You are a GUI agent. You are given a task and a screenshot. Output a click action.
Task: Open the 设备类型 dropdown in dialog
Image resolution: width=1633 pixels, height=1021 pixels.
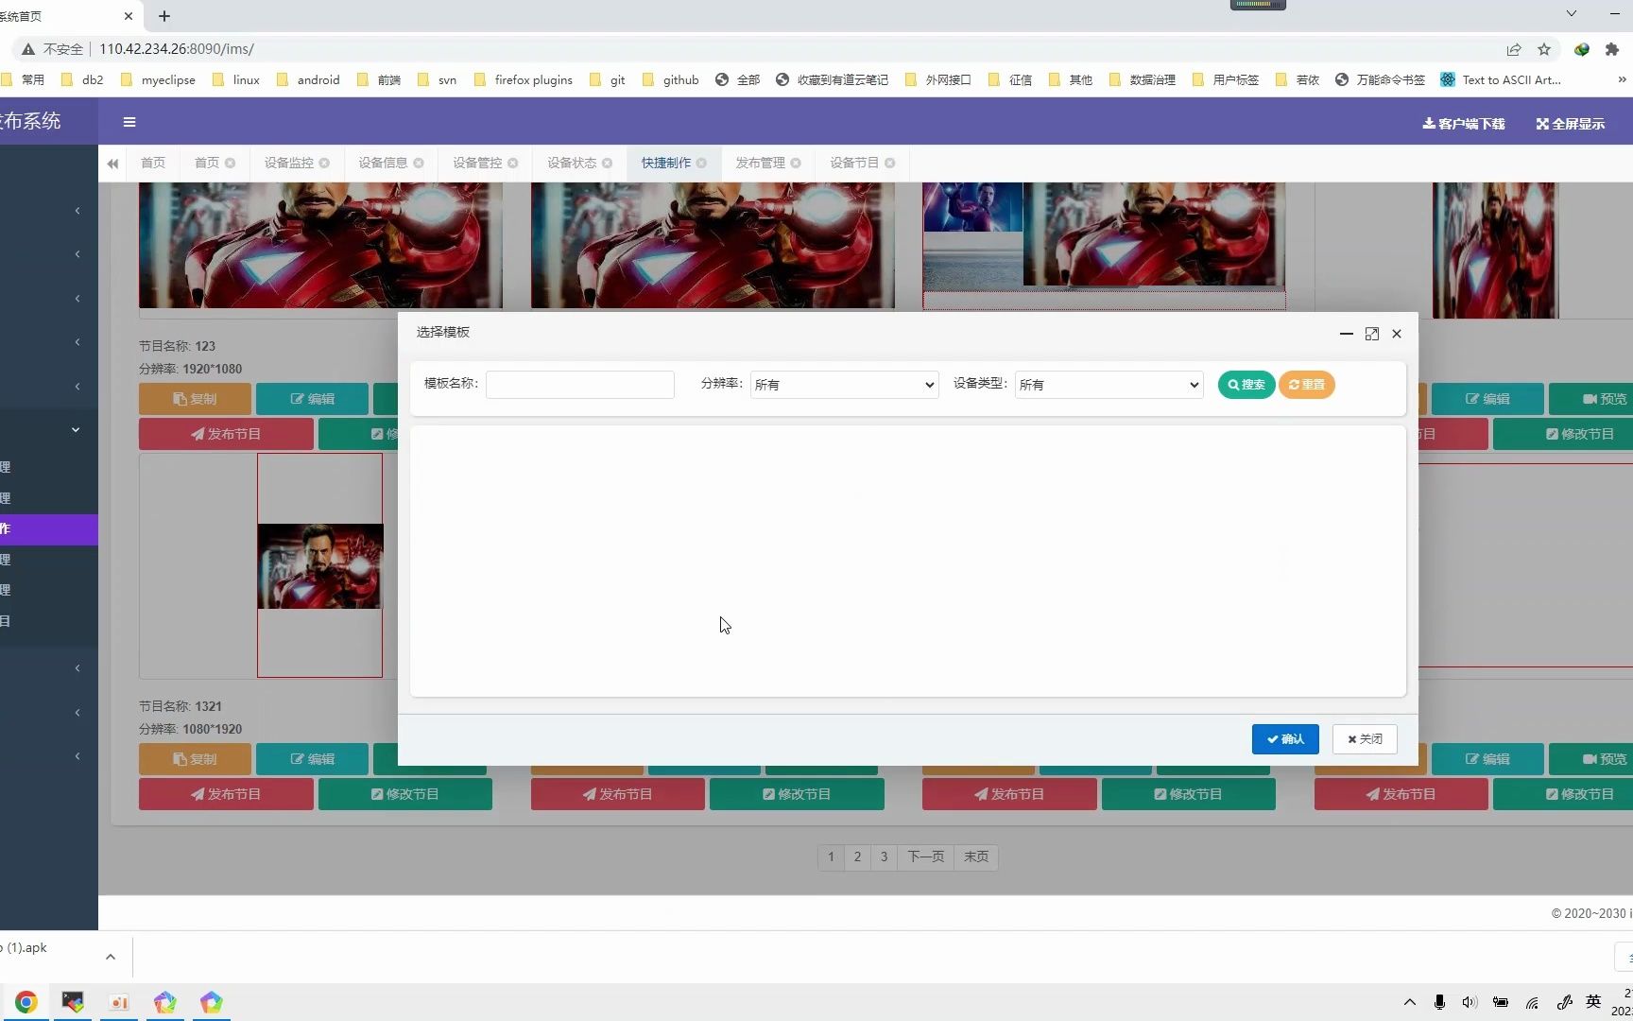[1109, 384]
